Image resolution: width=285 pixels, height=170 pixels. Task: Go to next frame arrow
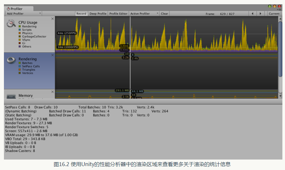[260, 14]
